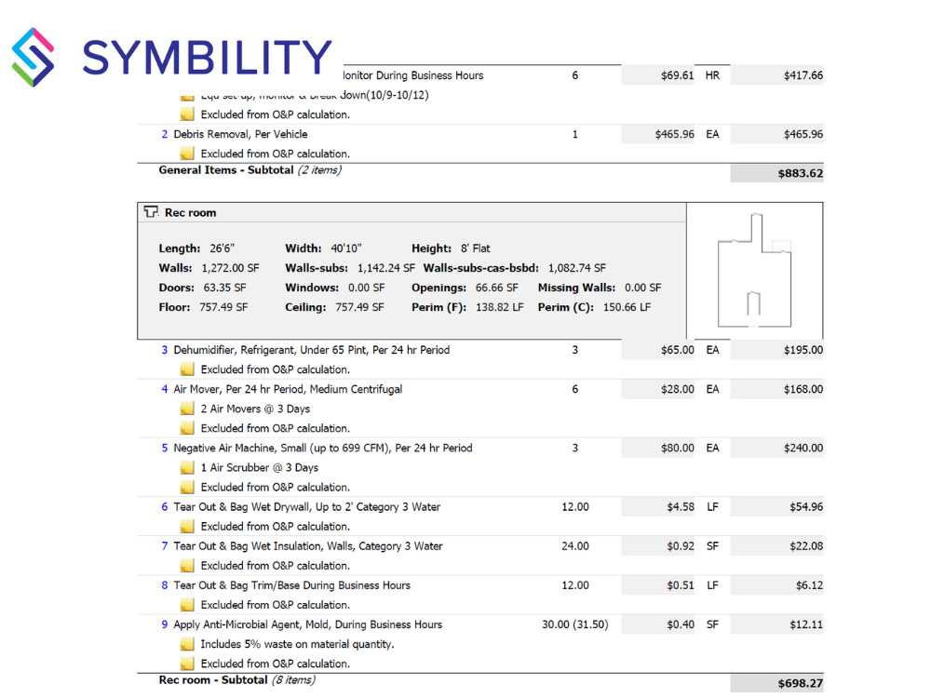Click the Symbility logo icon
Screen dimensions: 931x698
(35, 56)
